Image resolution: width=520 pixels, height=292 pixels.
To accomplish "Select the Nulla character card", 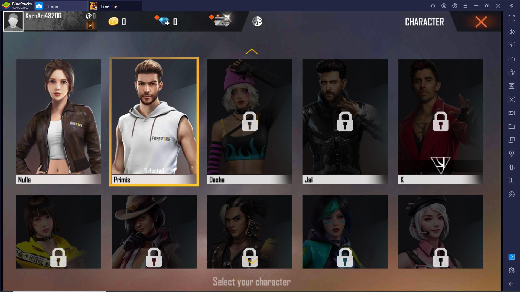I will (x=58, y=121).
